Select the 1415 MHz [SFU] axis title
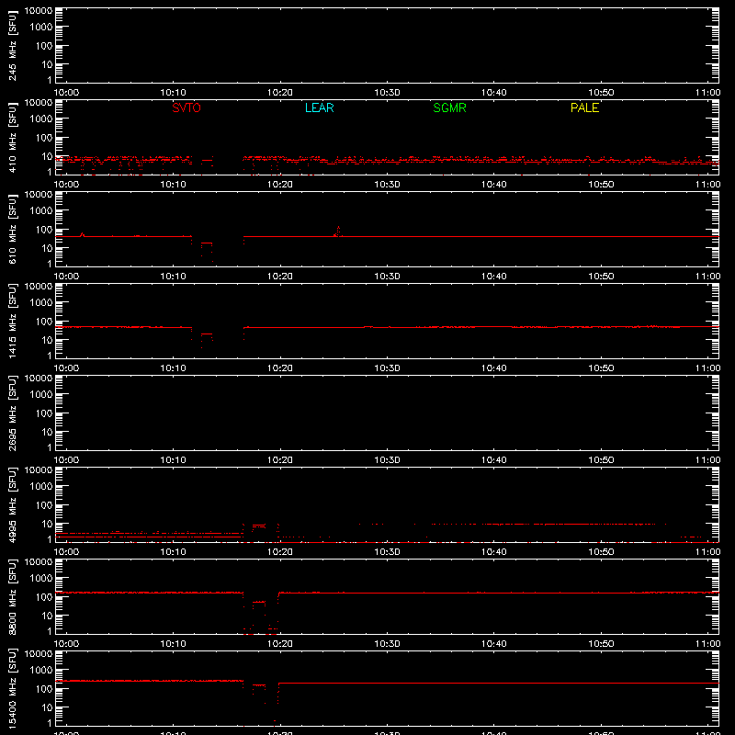This screenshot has height=735, width=735. point(13,321)
